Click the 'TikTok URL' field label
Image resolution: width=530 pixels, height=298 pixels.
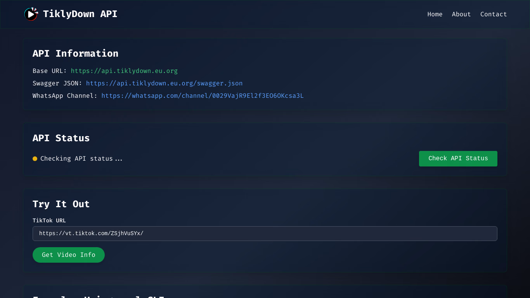coord(49,220)
